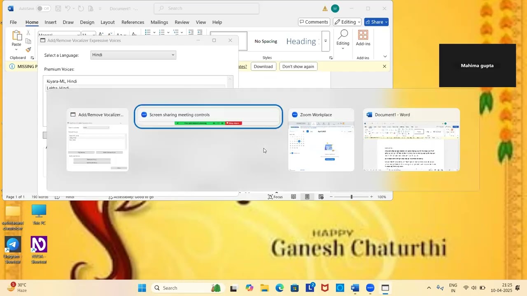Select Print Layout view in status bar
The width and height of the screenshot is (527, 296).
307,197
